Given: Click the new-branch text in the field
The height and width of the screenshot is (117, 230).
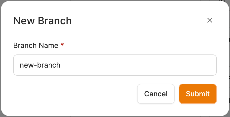Looking at the screenshot, I should 40,65.
